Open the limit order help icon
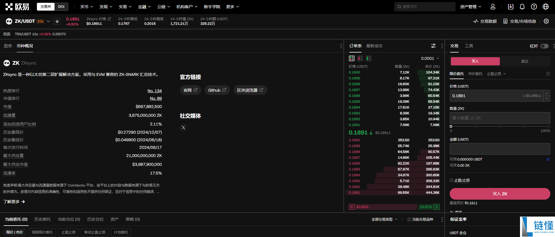Screen dimensions: 555x237 (x=548, y=74)
